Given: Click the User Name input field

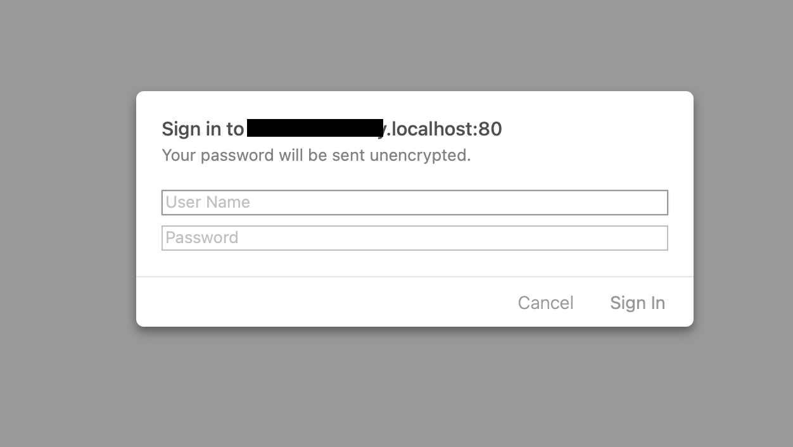Looking at the screenshot, I should click(x=414, y=203).
